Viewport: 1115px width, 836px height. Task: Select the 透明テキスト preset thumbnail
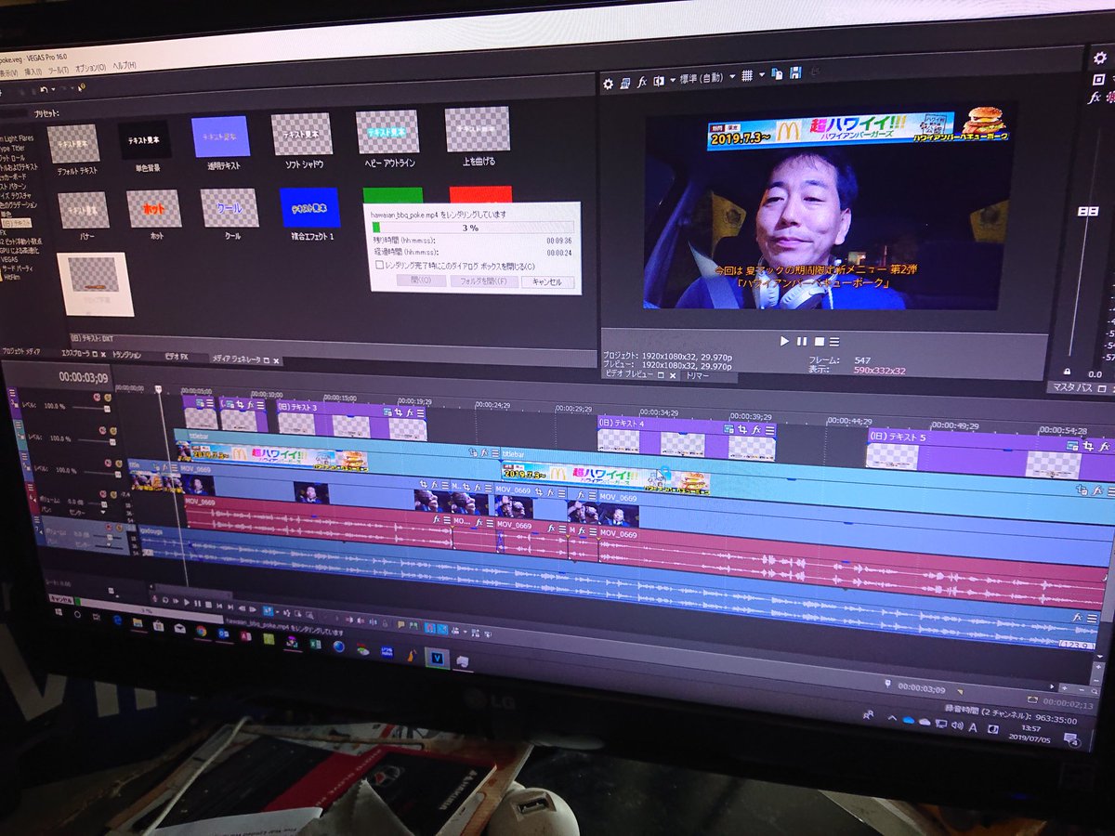click(x=220, y=137)
